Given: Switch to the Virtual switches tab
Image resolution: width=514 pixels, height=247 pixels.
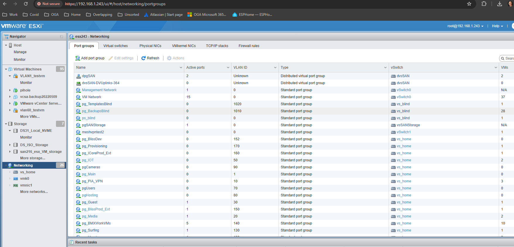Looking at the screenshot, I should point(115,46).
